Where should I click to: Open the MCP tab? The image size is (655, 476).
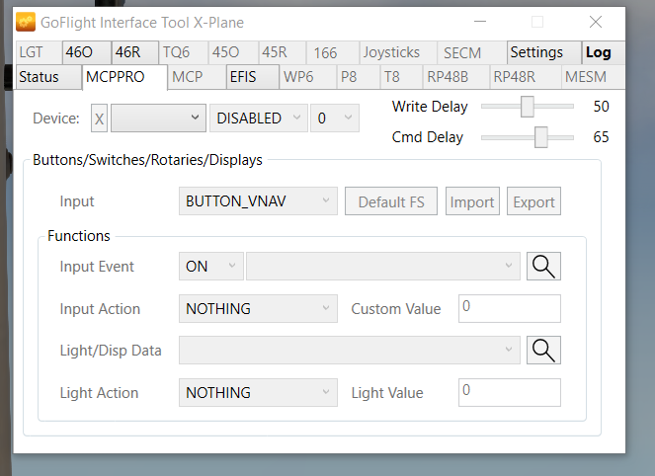coord(186,77)
